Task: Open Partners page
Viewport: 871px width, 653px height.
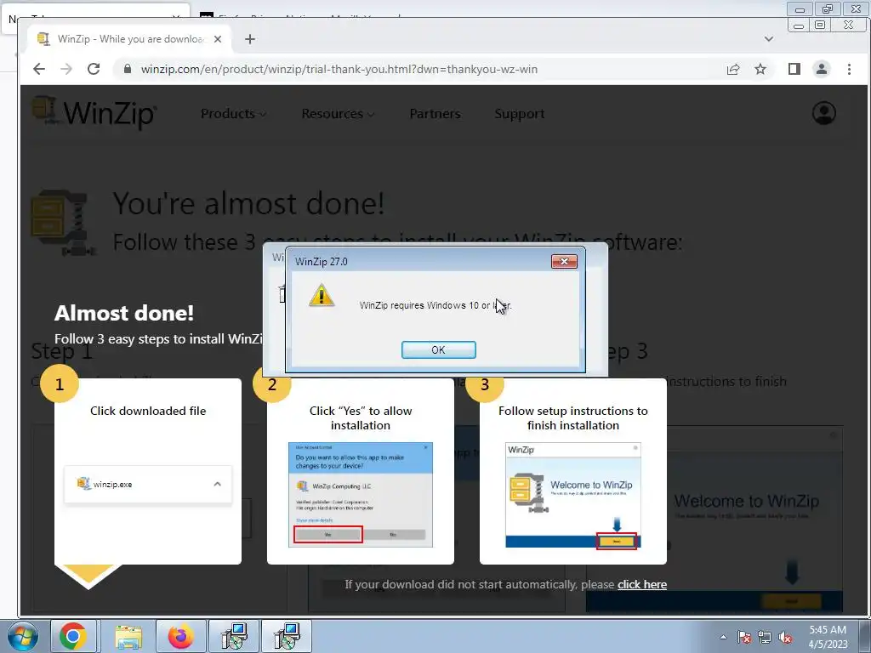Action: 435,114
